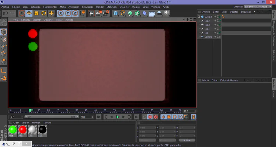Viewport: 276px width, 147px height.
Task: Toggle the Luz.2 enable checkmark
Action: click(x=220, y=25)
